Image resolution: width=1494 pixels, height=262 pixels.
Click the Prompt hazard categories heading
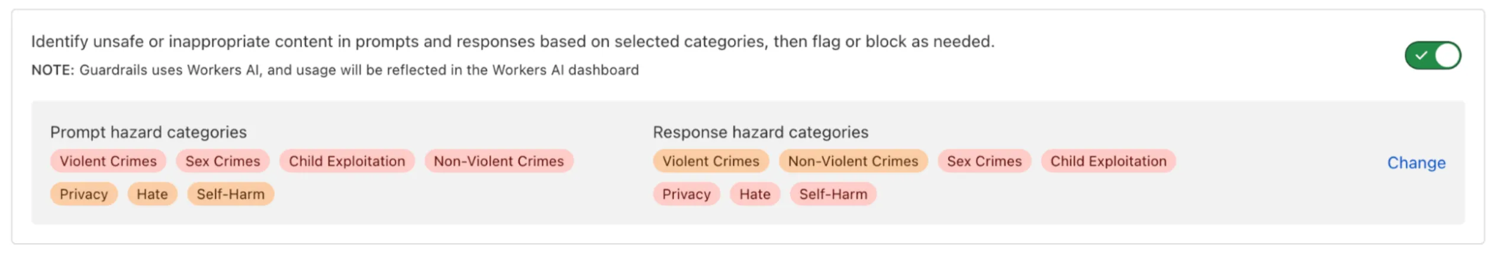(x=148, y=132)
